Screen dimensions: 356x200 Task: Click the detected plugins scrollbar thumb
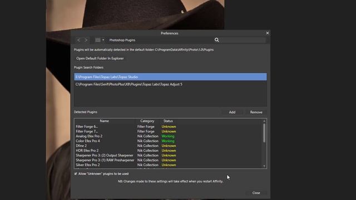click(264, 133)
